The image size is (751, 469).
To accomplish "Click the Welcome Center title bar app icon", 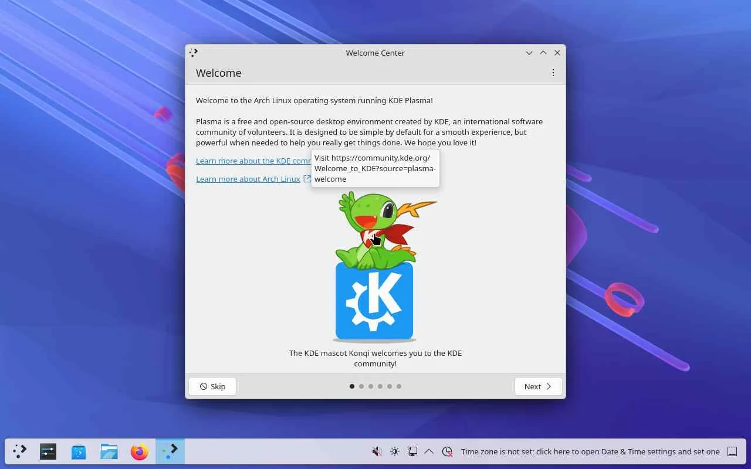I will coord(194,53).
